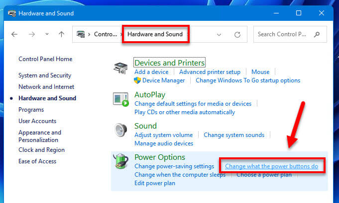Viewport: 339px width, 203px height.
Task: Open Devices and Printers heading
Action: [x=169, y=63]
